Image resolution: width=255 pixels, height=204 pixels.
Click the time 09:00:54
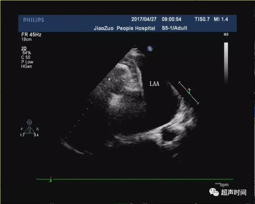[x=171, y=19]
